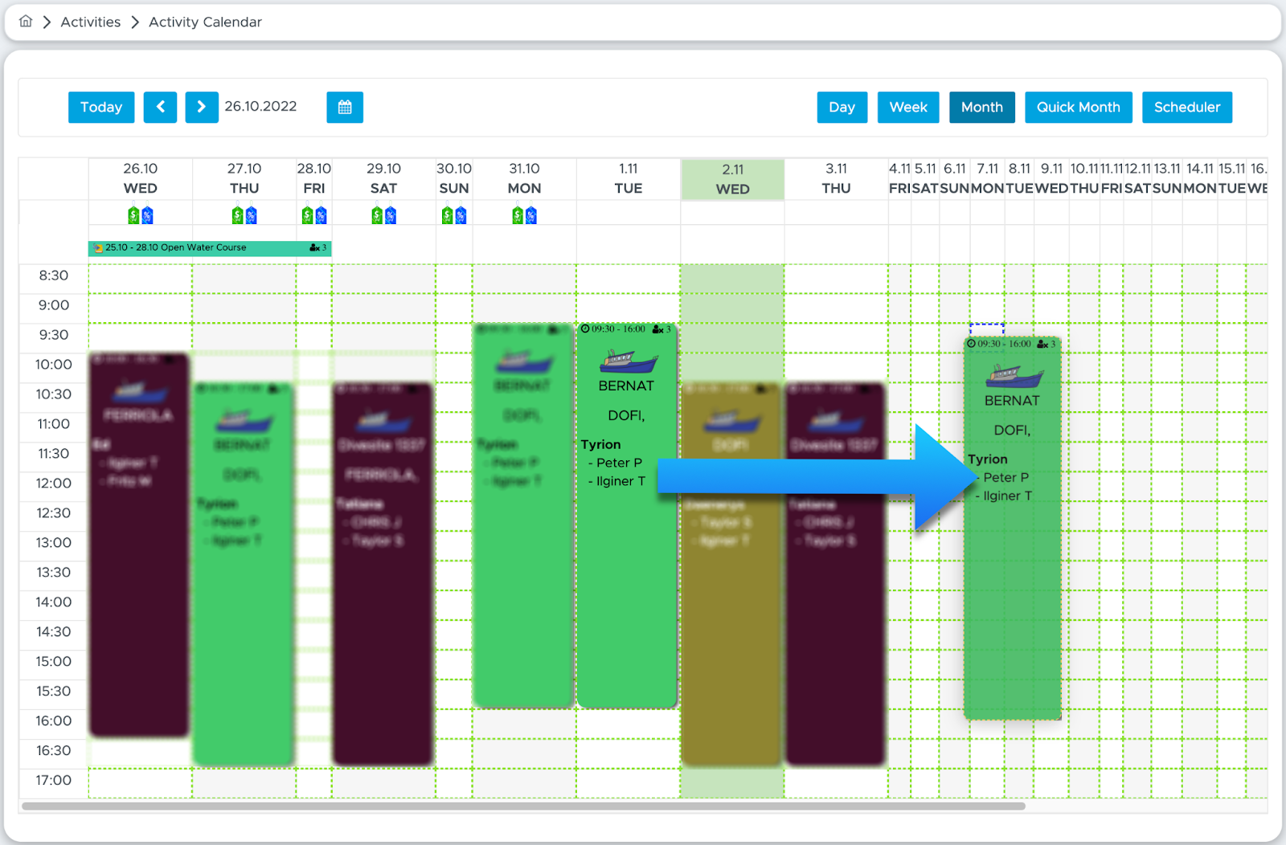
Task: Open the green dollar tag under 27.10 THU
Action: coord(237,215)
